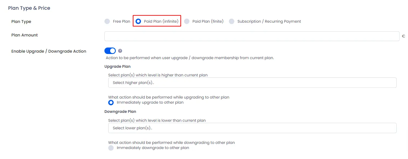Screen dimensions: 408x159
Task: Click the Upgrade Plan section heading
Action: 117,66
